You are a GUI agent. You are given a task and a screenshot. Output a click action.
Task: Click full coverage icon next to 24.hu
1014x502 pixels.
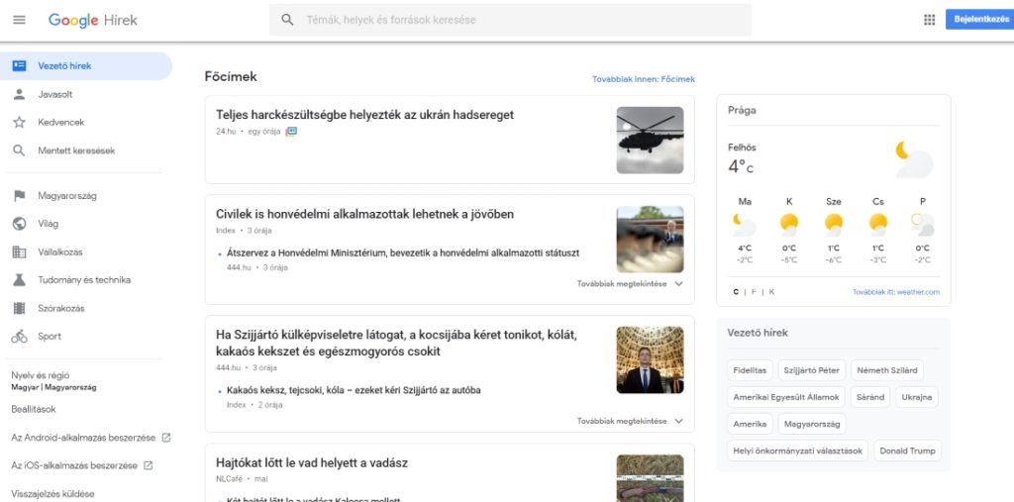[291, 132]
